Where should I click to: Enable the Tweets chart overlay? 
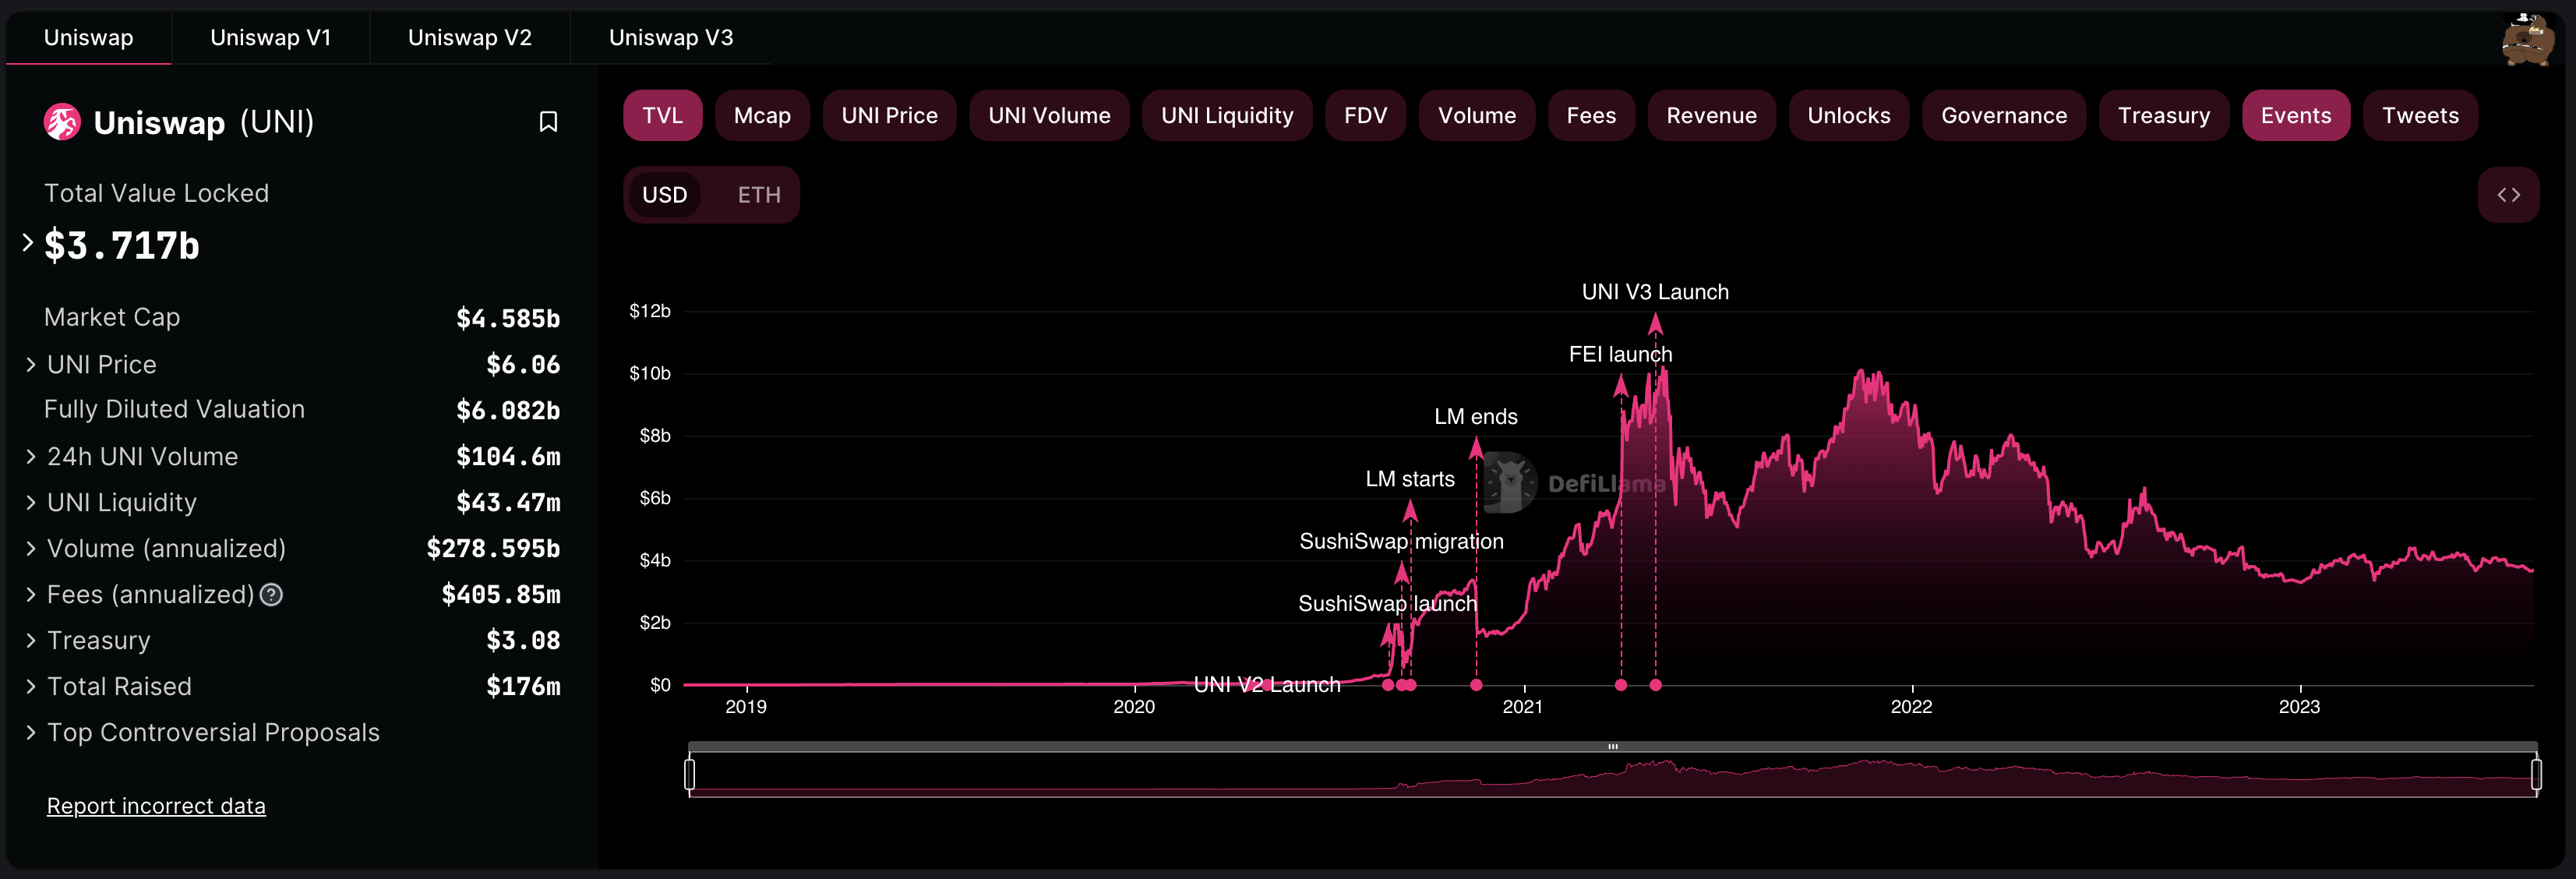(x=2419, y=116)
